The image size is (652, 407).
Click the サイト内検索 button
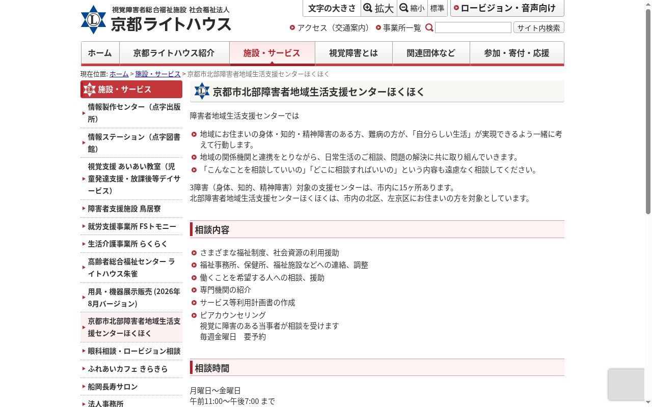538,27
